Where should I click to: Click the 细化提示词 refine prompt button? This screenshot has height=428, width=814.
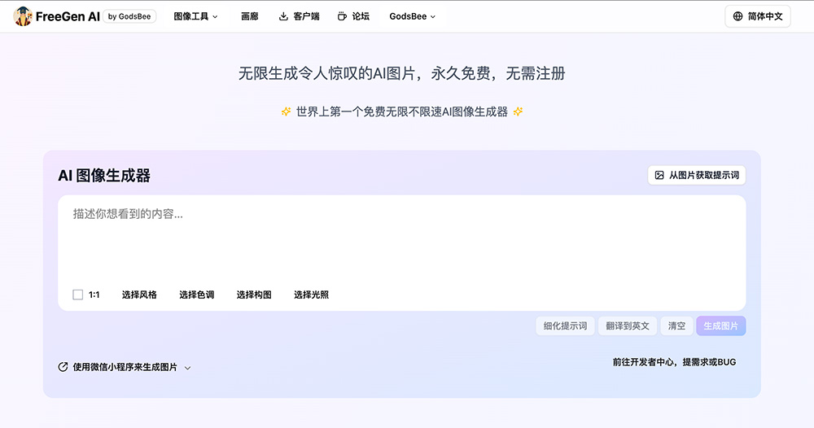(x=565, y=325)
